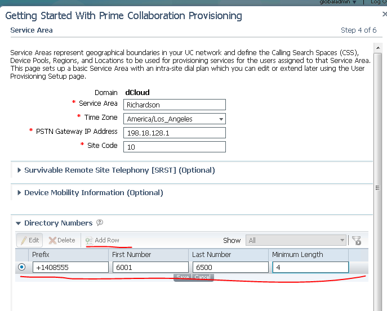Click the Site Code field

[175, 147]
